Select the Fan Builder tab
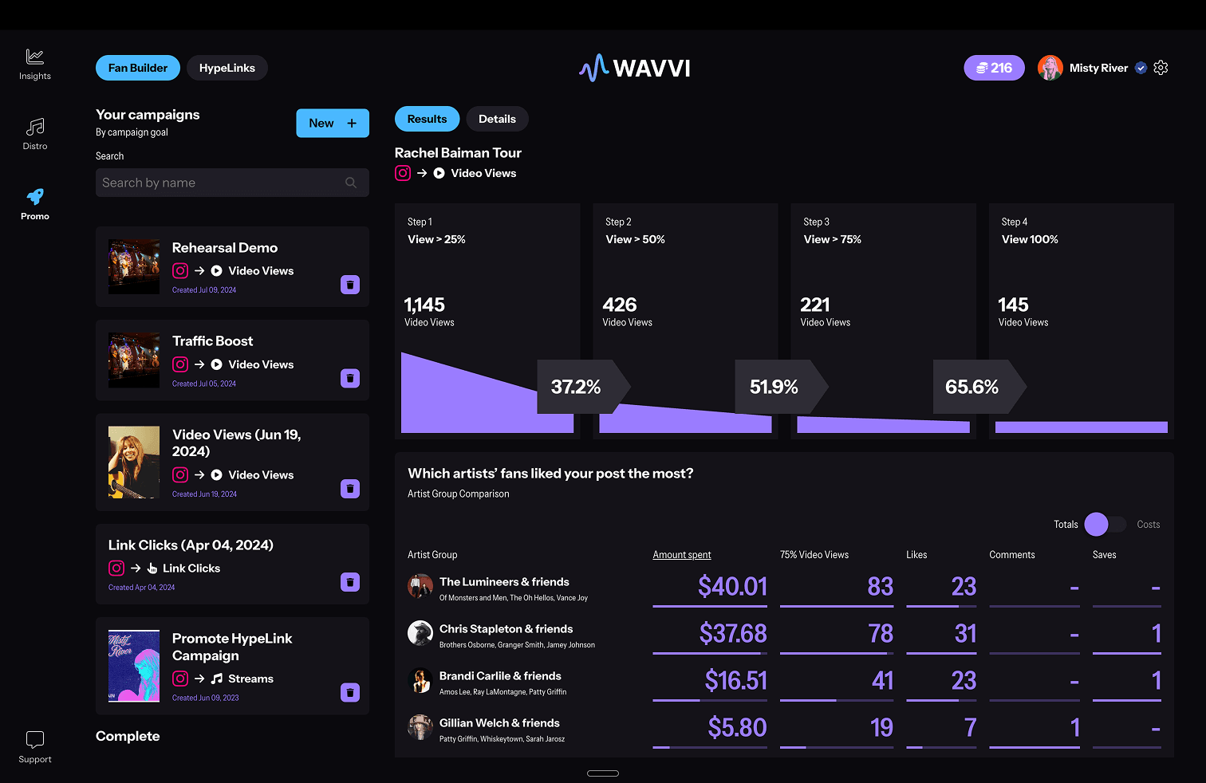This screenshot has width=1206, height=783. click(138, 68)
